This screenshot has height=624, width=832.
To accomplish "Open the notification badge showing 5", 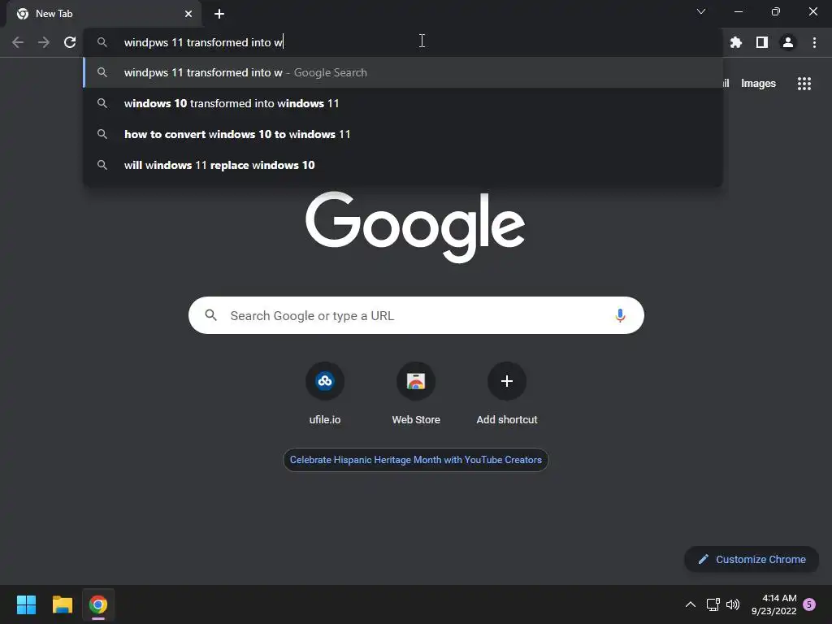I will [x=809, y=604].
